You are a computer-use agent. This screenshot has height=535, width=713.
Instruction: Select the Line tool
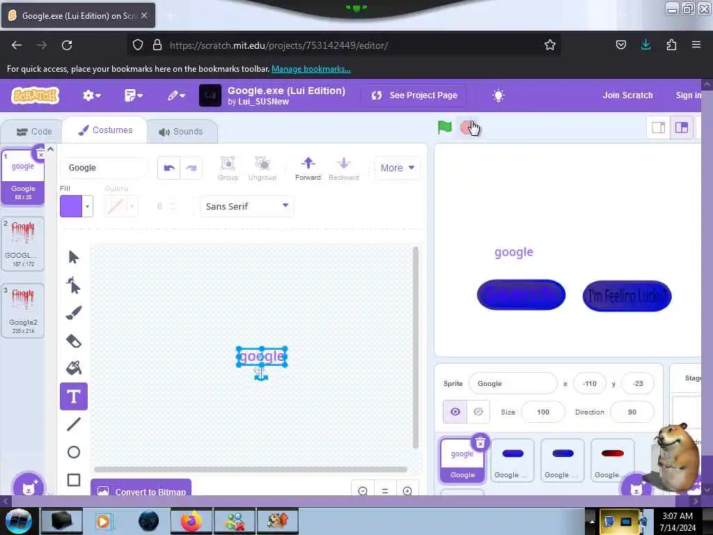pos(74,424)
